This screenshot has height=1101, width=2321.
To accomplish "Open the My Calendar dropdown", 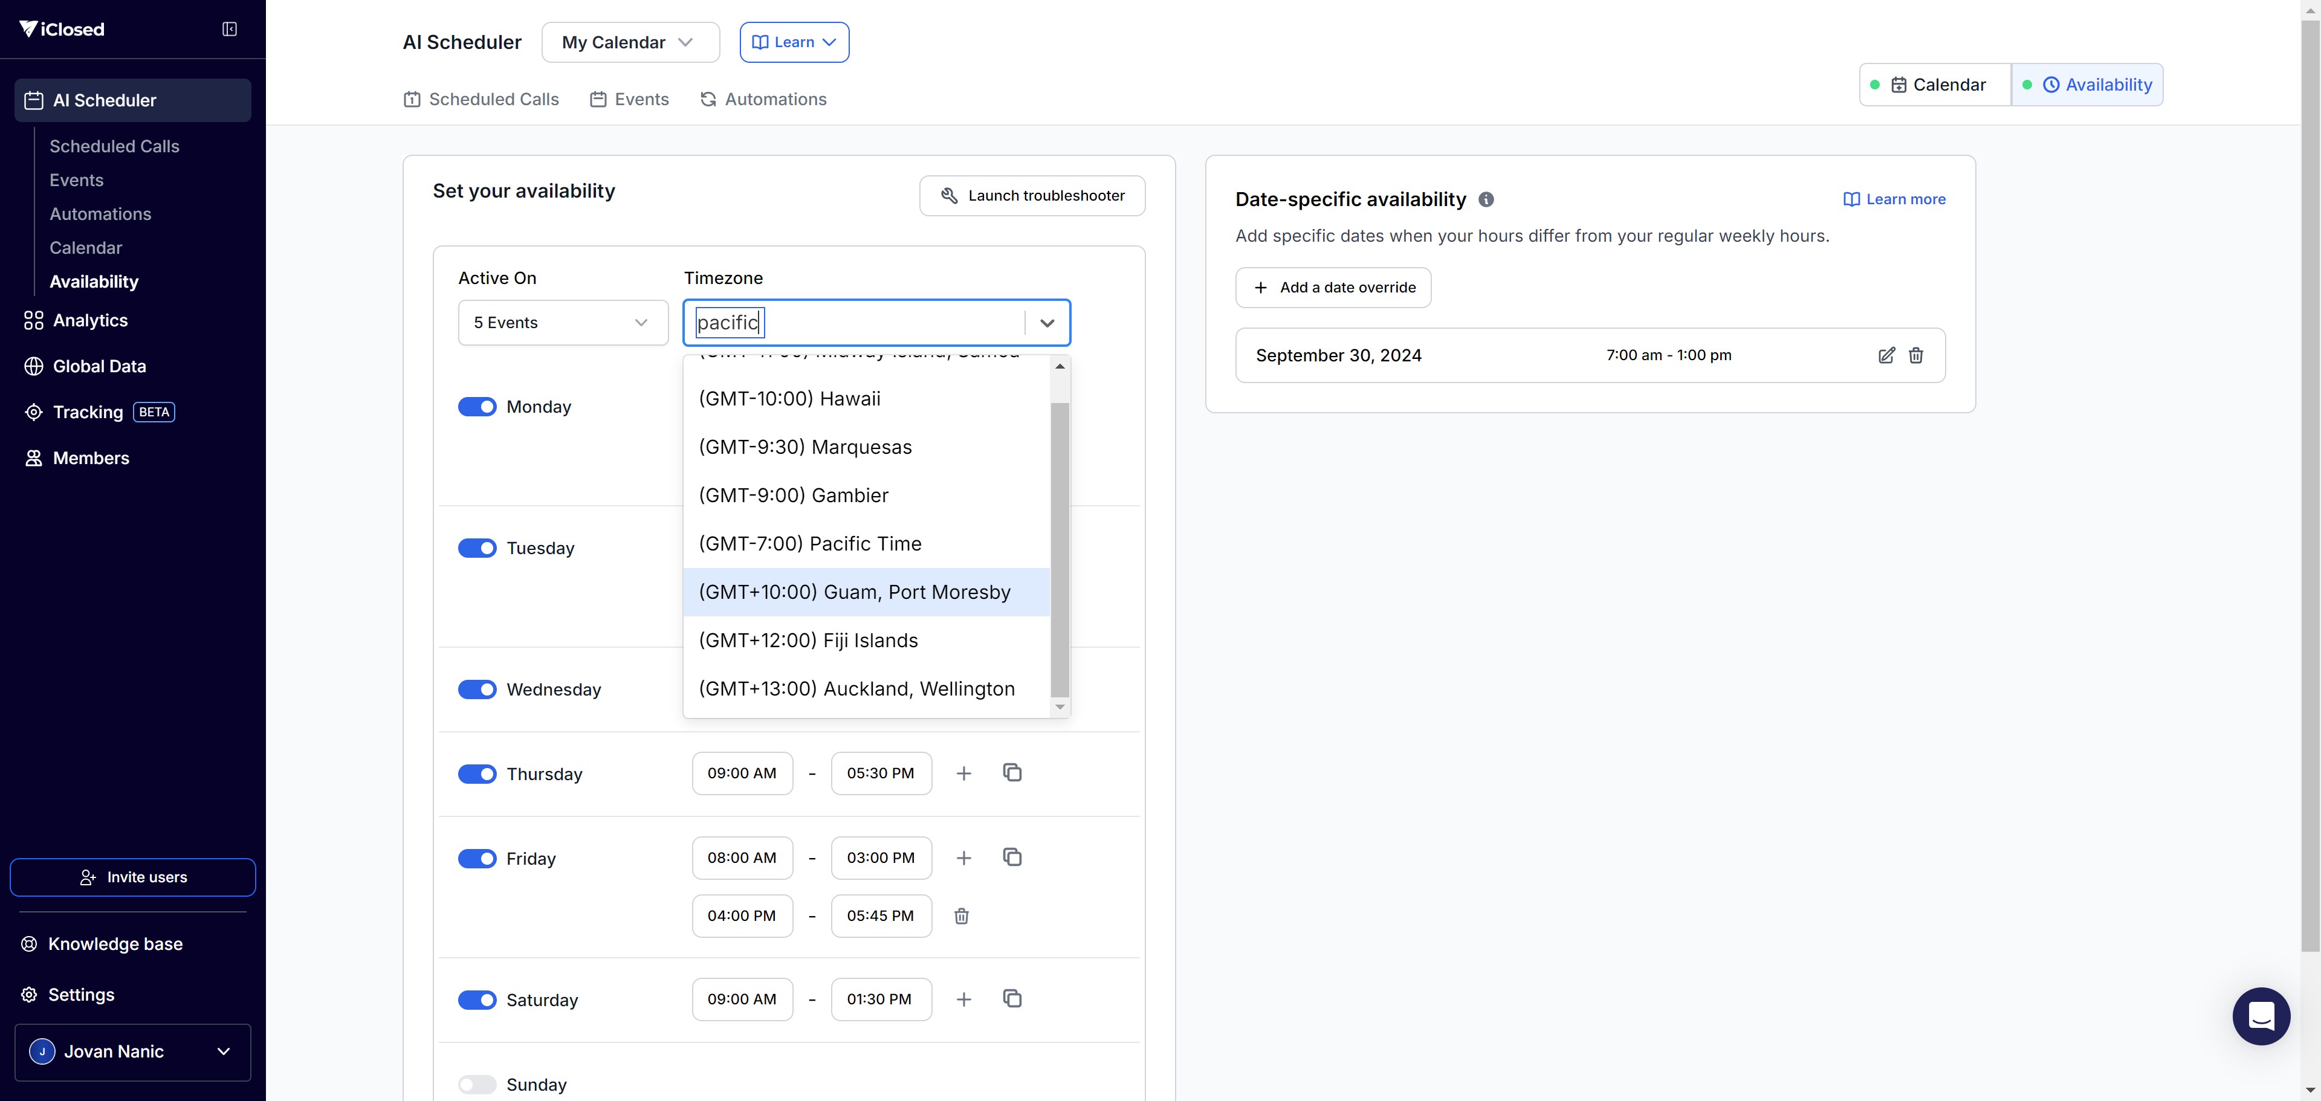I will (630, 42).
